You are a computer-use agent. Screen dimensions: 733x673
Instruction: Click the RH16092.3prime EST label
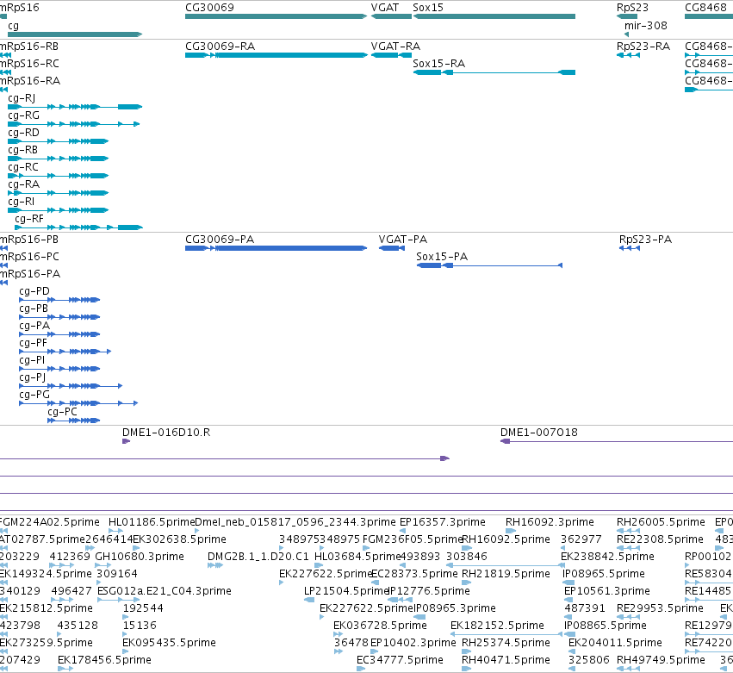coord(550,522)
